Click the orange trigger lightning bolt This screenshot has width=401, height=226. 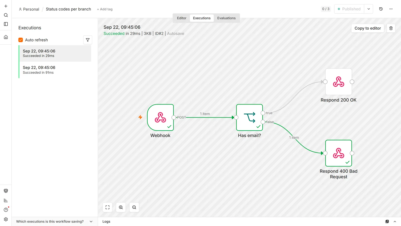pos(140,117)
